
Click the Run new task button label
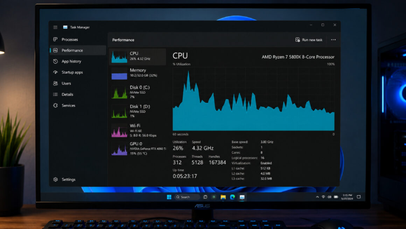point(312,40)
